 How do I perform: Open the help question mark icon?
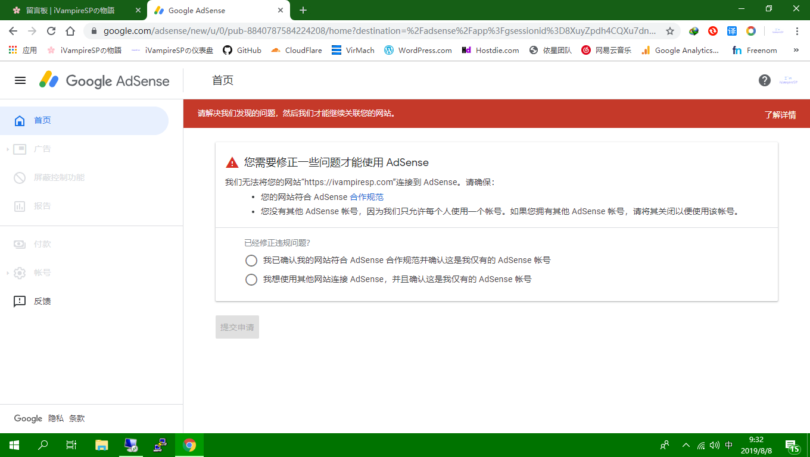pyautogui.click(x=765, y=80)
